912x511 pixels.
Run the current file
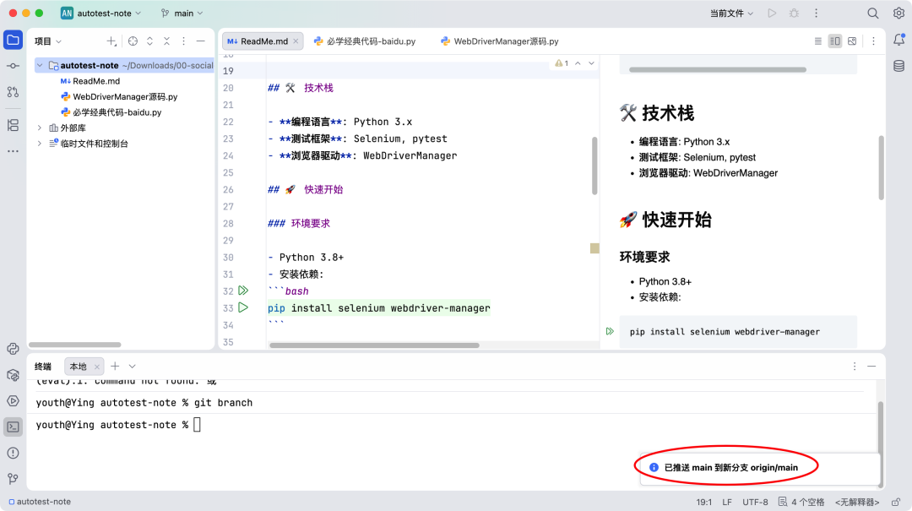[x=772, y=13]
